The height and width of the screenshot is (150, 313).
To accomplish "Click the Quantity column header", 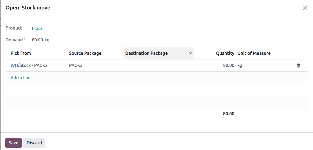I will click(x=225, y=53).
